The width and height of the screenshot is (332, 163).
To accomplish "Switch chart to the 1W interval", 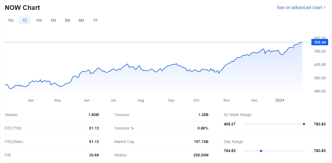I will point(39,20).
